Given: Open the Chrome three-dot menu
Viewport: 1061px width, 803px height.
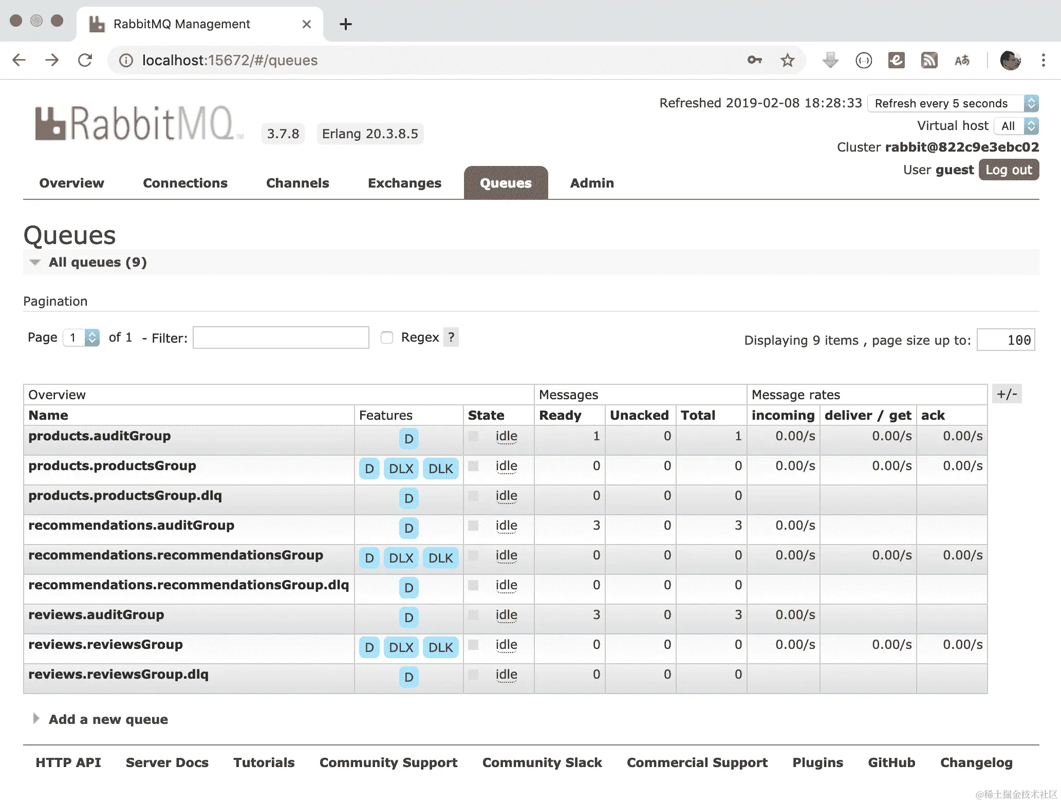Looking at the screenshot, I should coord(1043,61).
